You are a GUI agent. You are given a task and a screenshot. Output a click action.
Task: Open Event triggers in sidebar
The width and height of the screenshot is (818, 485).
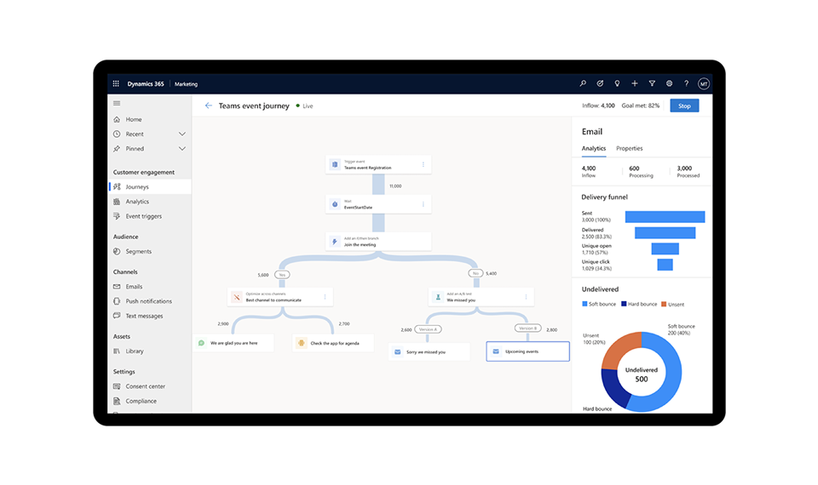coord(143,216)
